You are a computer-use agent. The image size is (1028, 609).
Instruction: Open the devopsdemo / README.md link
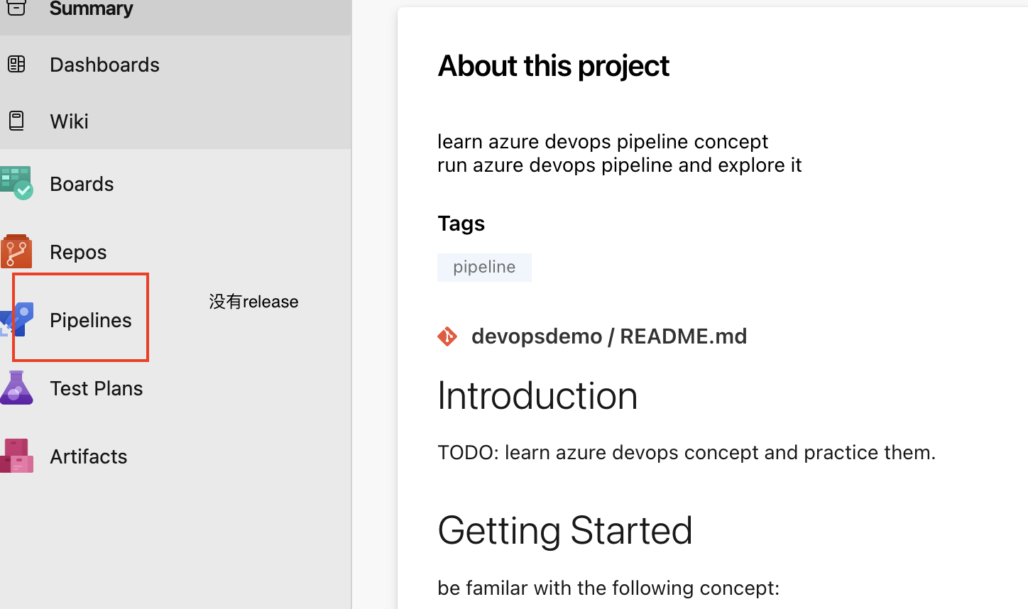609,336
